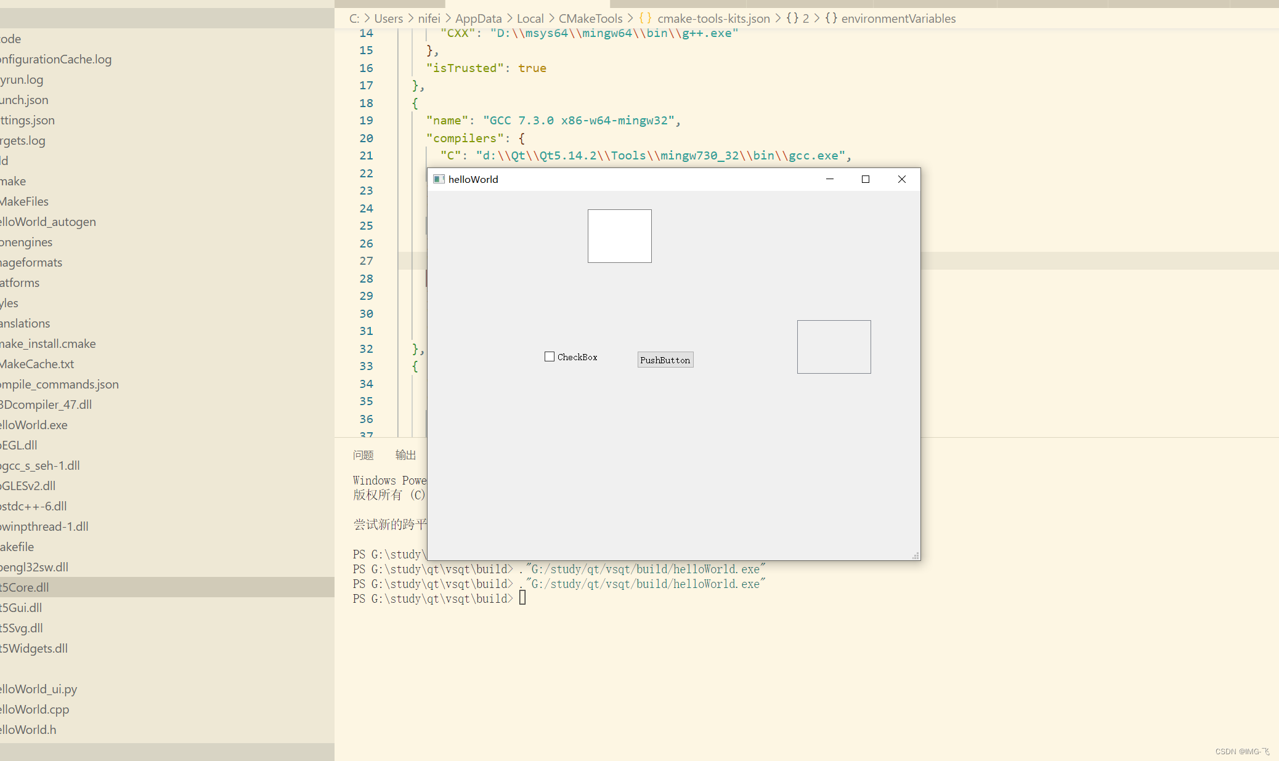
Task: Select D3Dcompiler_47.dll in the file list
Action: 167,405
